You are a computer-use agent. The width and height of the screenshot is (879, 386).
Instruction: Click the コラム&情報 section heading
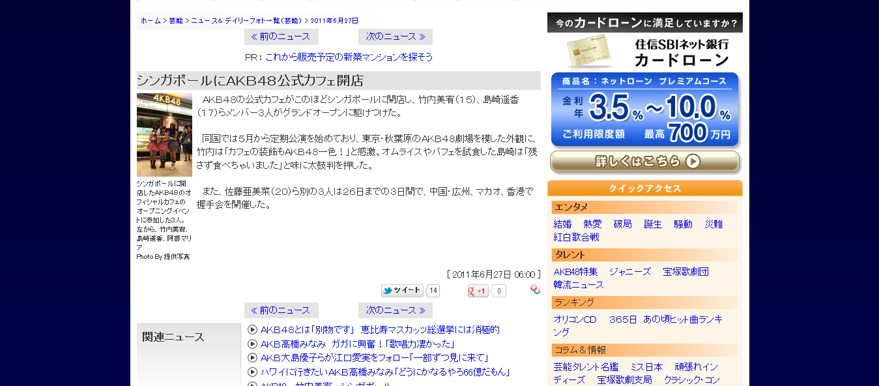coord(645,350)
